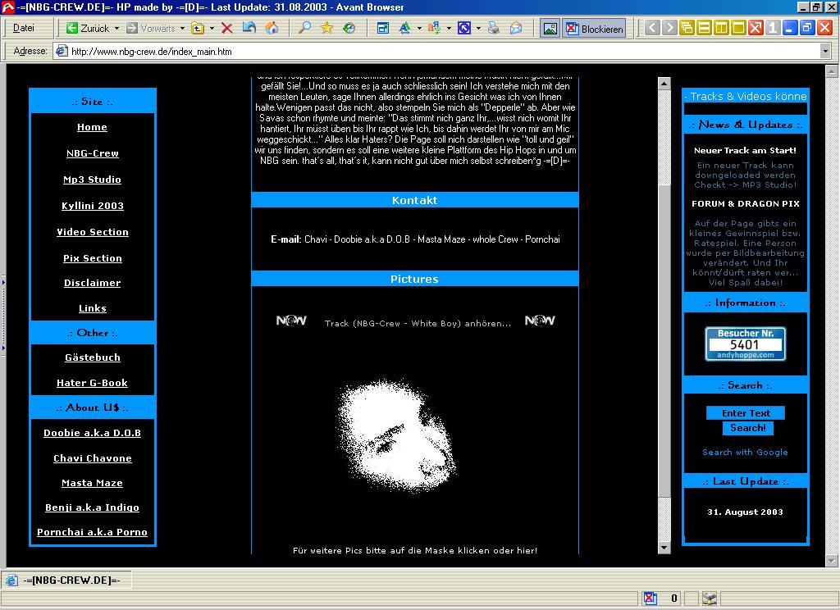The width and height of the screenshot is (840, 610).
Task: Toggle the image loading button
Action: point(550,29)
